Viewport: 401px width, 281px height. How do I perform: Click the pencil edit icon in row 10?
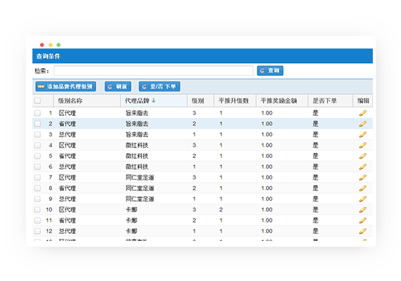click(x=362, y=209)
